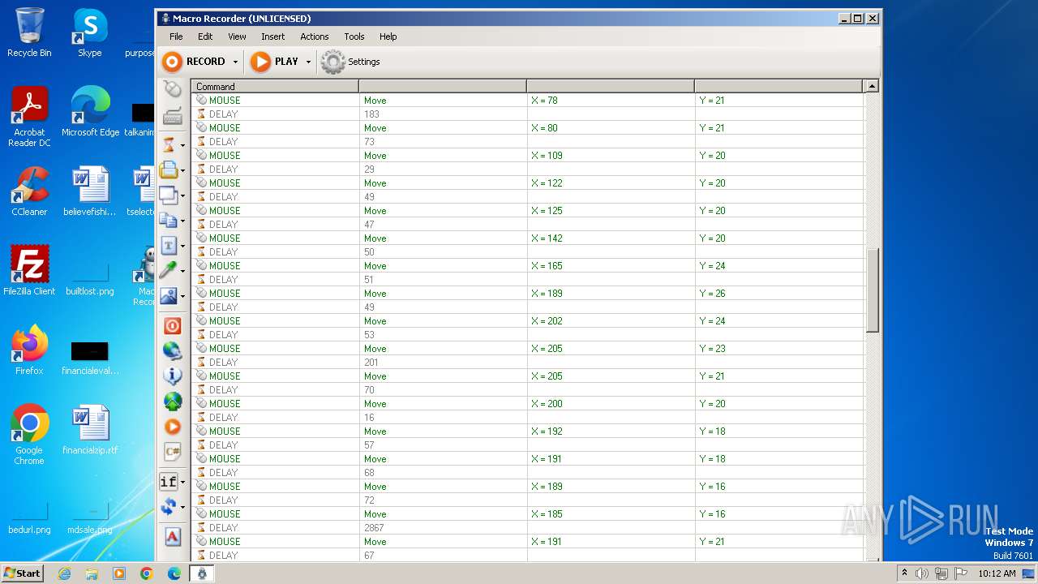Expand the PLAY button dropdown arrow
The width and height of the screenshot is (1038, 584).
(x=308, y=62)
